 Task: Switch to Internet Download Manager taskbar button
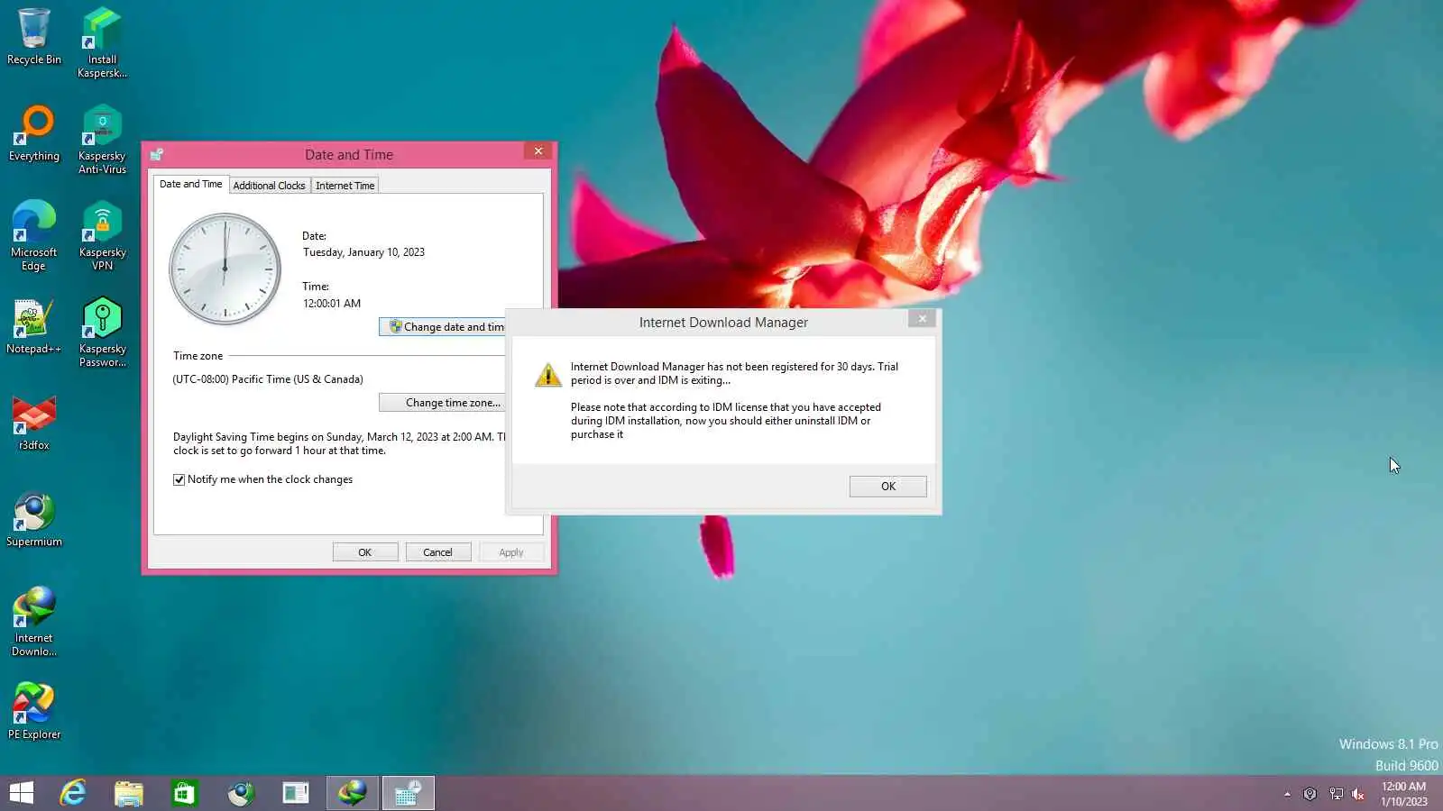(x=353, y=793)
